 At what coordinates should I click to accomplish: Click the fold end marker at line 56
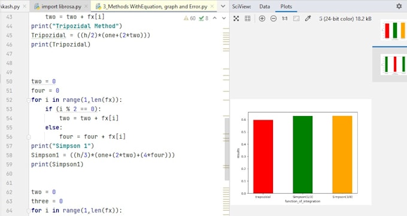click(x=29, y=137)
